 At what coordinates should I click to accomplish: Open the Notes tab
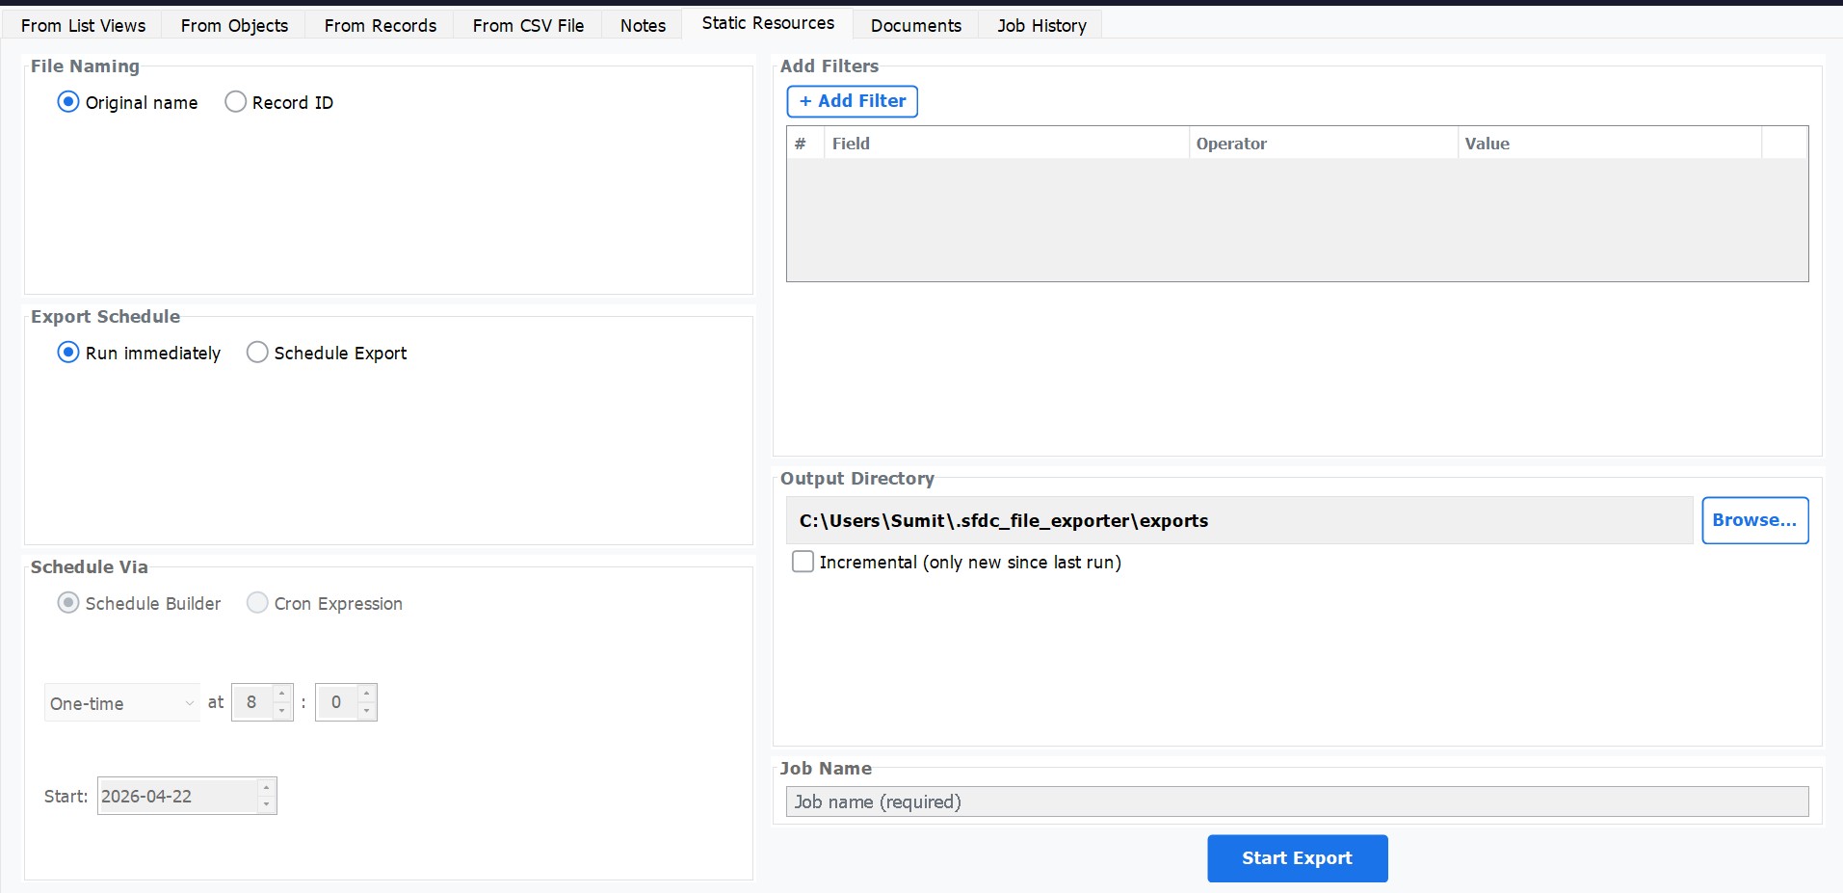pyautogui.click(x=641, y=25)
